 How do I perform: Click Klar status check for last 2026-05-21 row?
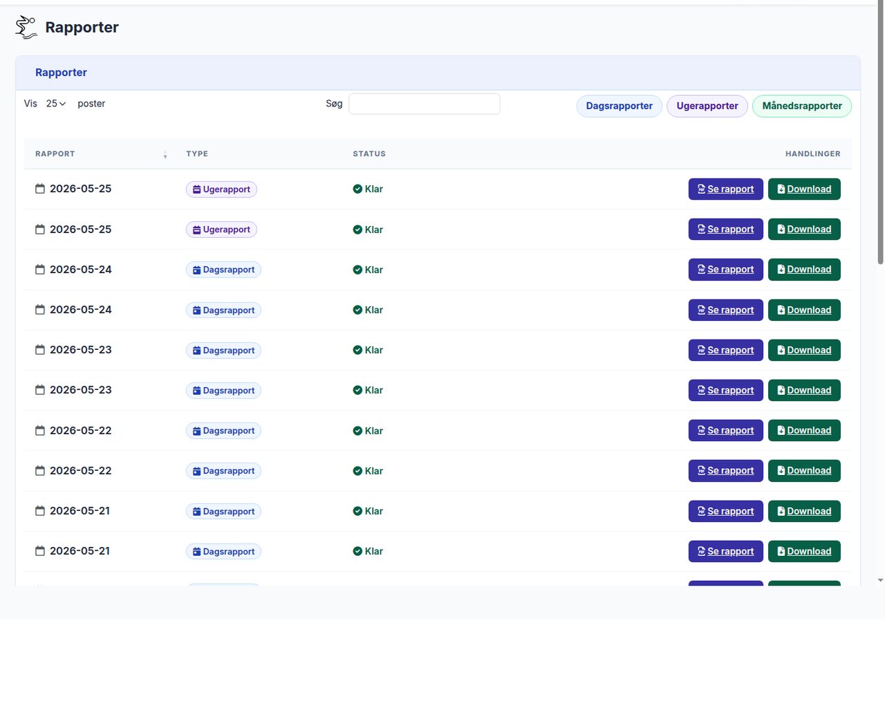click(357, 551)
